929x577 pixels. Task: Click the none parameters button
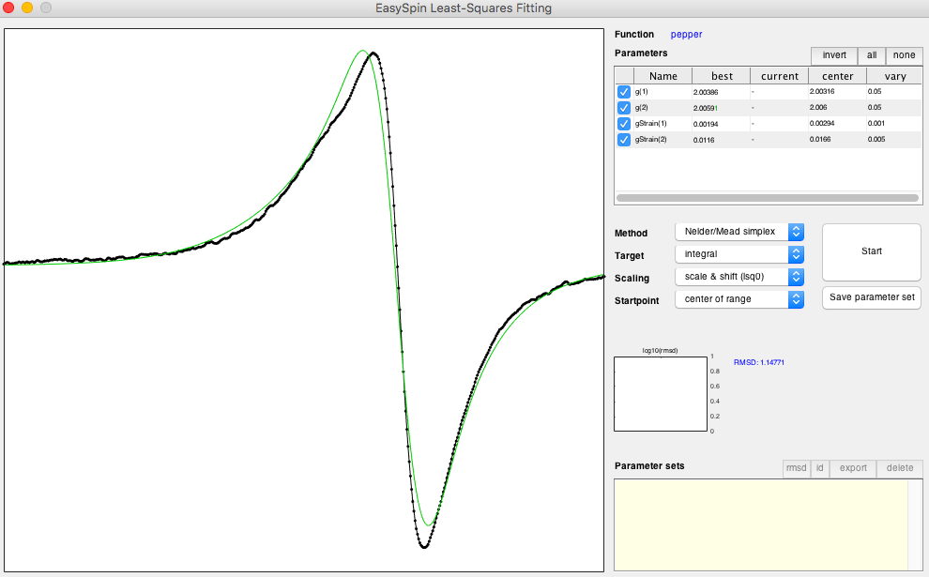(904, 55)
